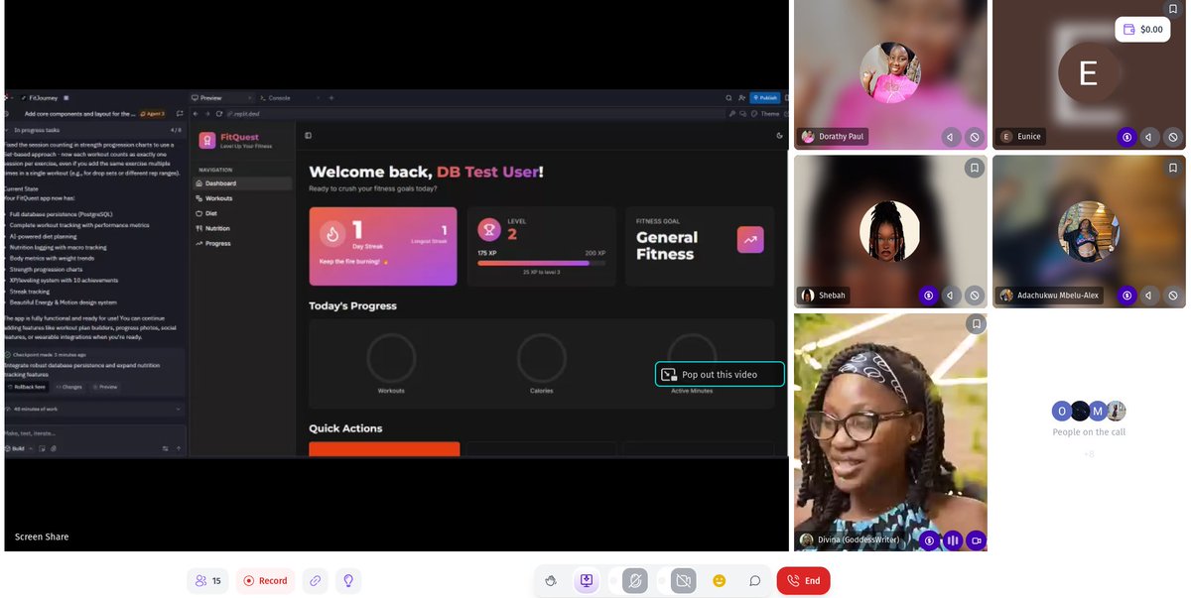
Task: Open the lightbulb ideas icon
Action: coord(347,580)
